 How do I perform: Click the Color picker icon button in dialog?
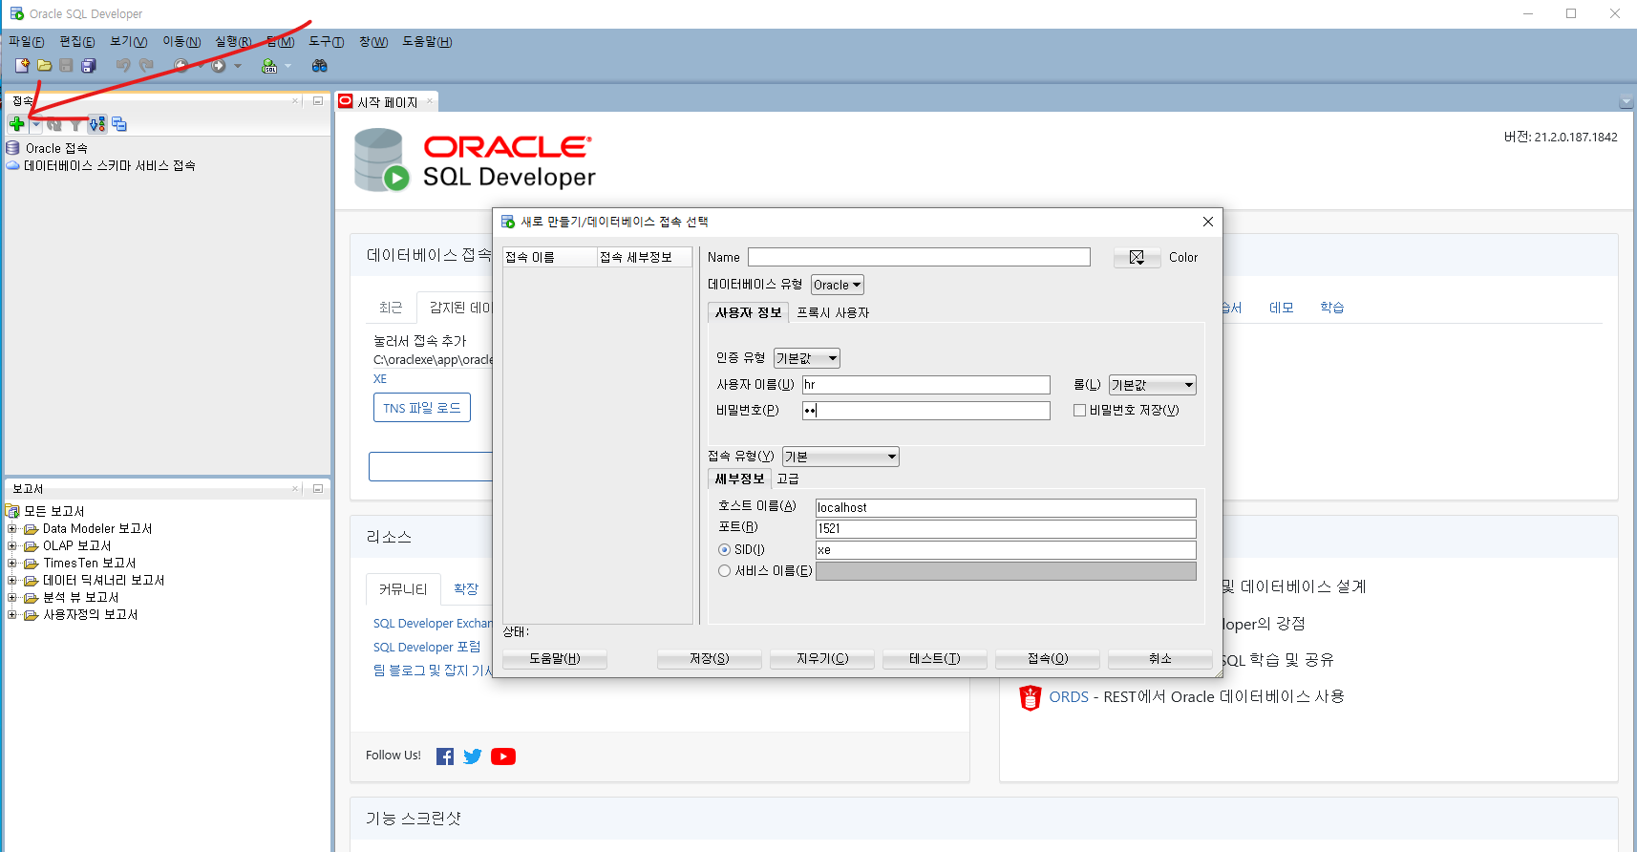pyautogui.click(x=1137, y=257)
